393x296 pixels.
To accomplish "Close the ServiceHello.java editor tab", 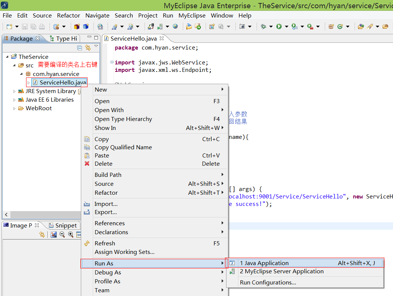I will (162, 38).
